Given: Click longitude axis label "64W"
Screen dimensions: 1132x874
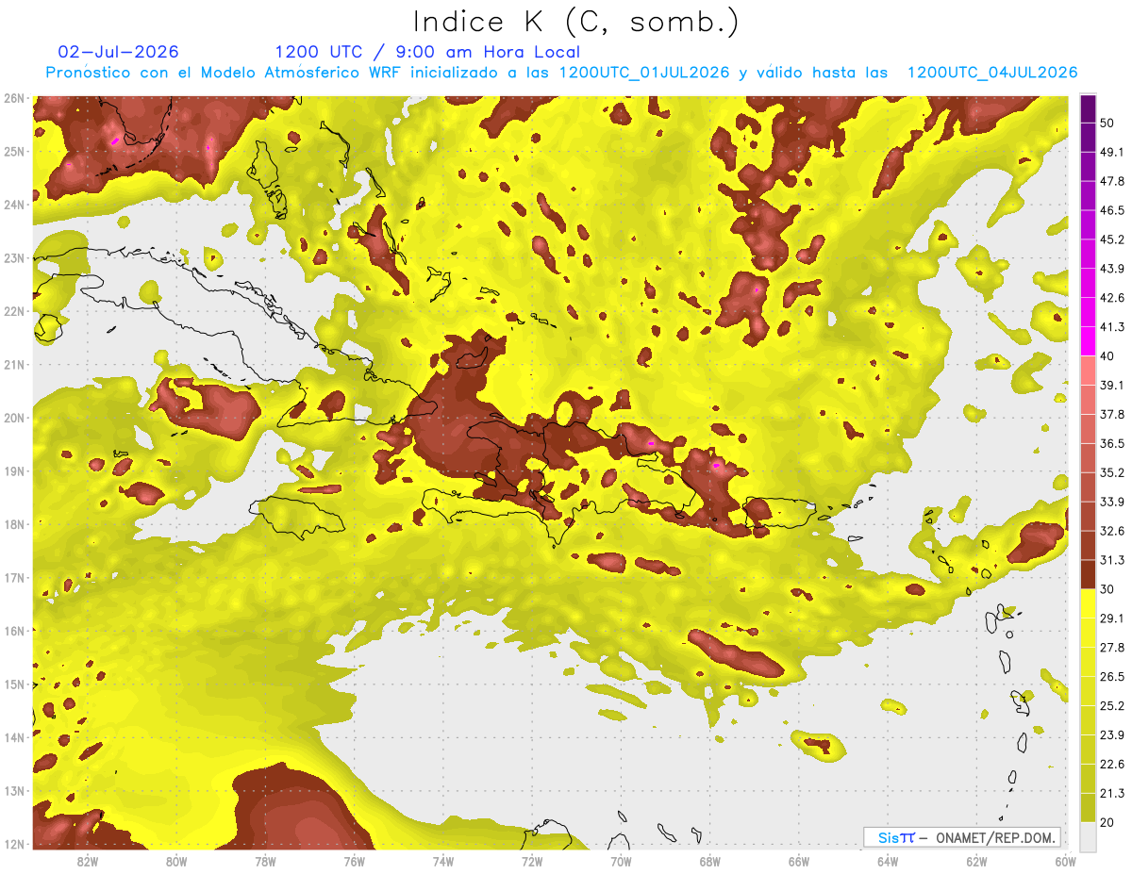Looking at the screenshot, I should pyautogui.click(x=888, y=862).
